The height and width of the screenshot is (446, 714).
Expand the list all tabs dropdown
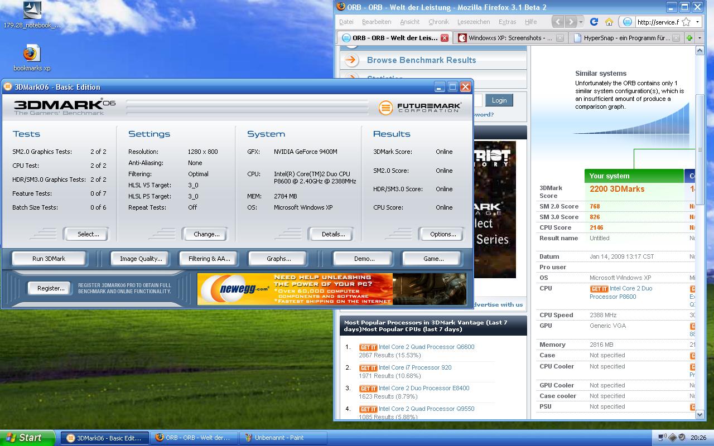pos(699,38)
